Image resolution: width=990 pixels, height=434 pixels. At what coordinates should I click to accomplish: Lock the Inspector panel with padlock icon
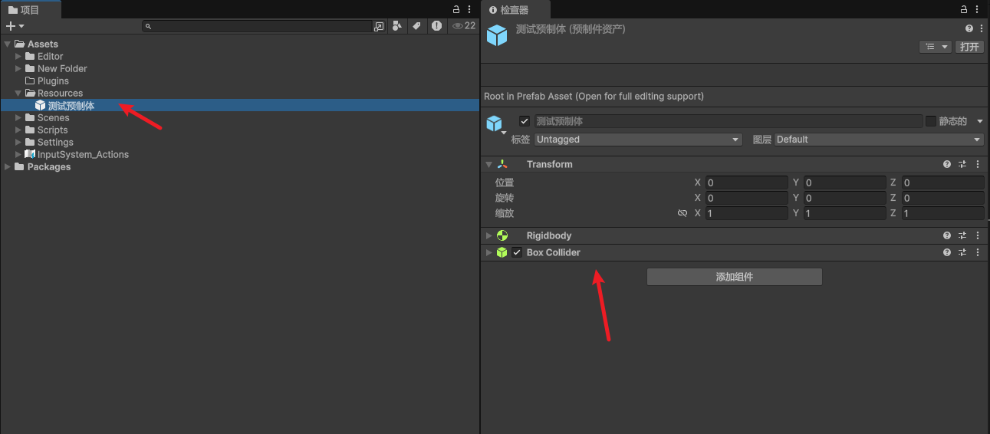tap(965, 9)
